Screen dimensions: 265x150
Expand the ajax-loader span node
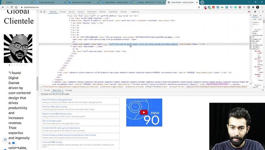[x=71, y=47]
